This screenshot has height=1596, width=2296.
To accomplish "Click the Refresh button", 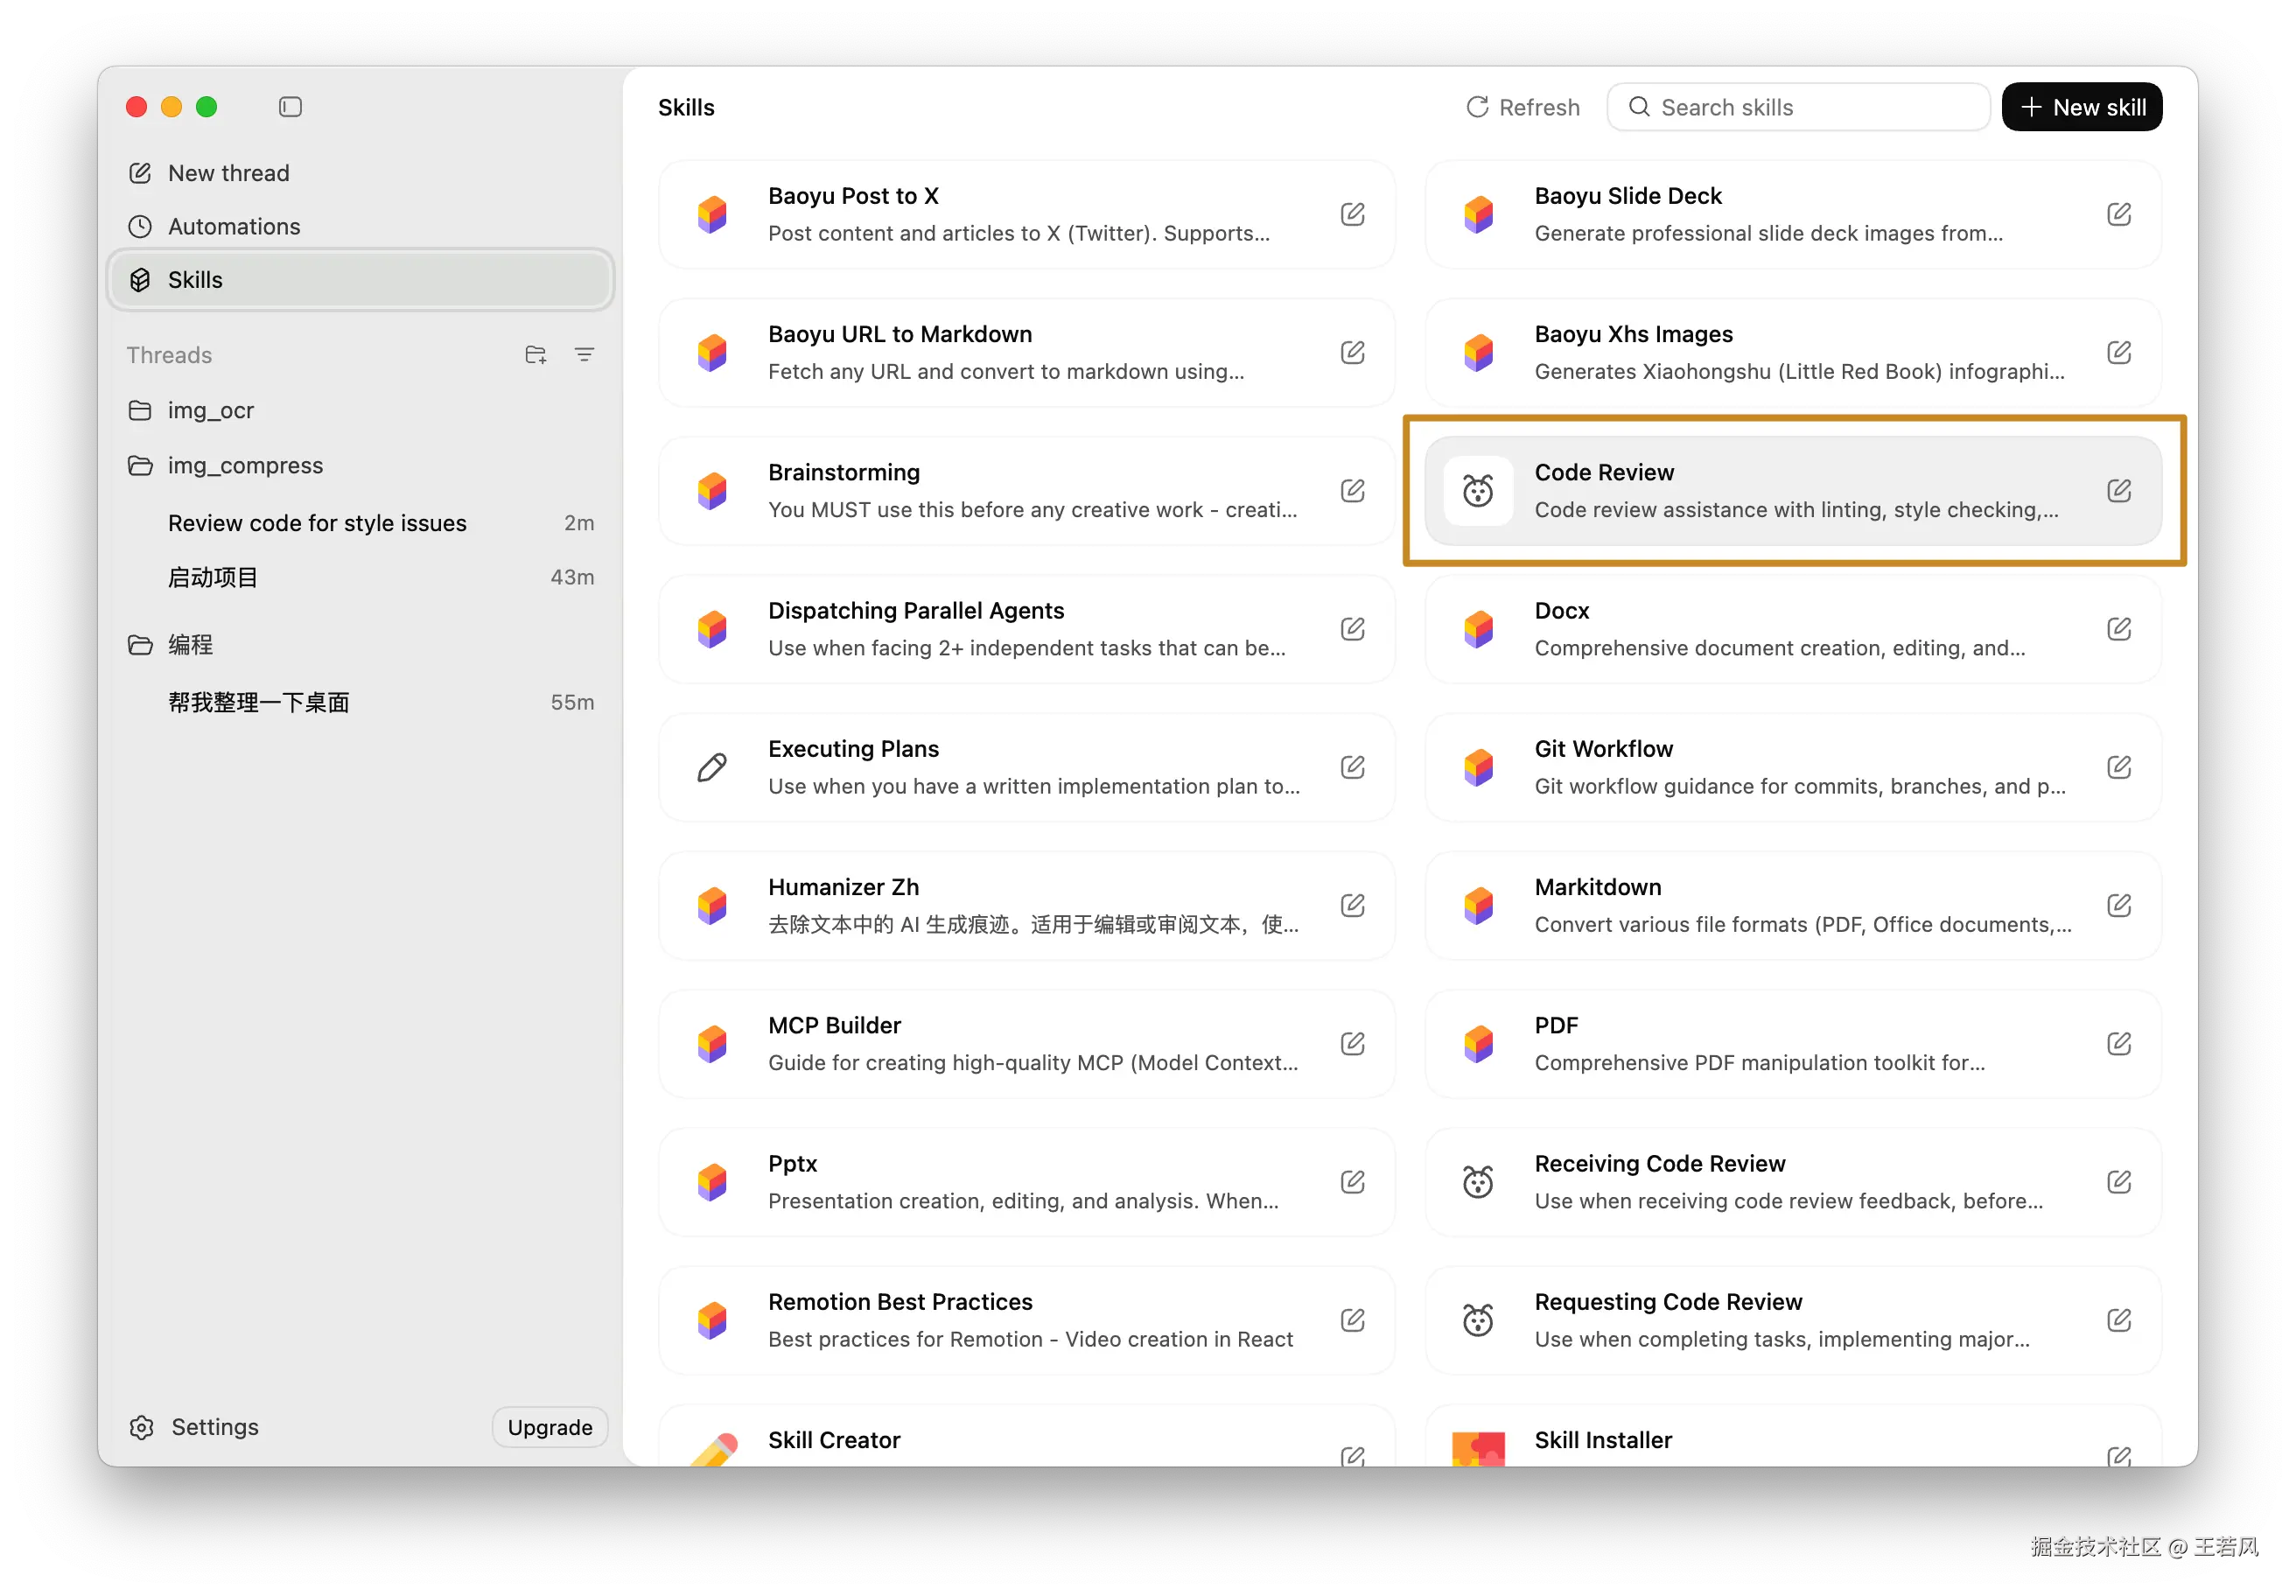I will click(x=1522, y=107).
